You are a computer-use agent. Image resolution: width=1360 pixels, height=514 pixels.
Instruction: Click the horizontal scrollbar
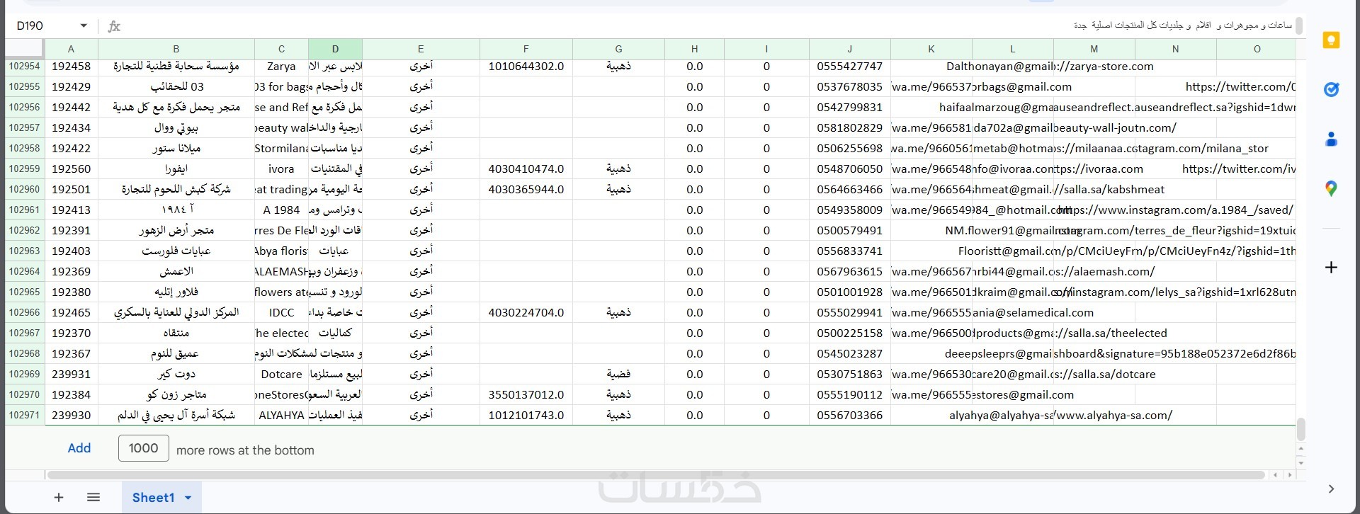click(x=656, y=475)
